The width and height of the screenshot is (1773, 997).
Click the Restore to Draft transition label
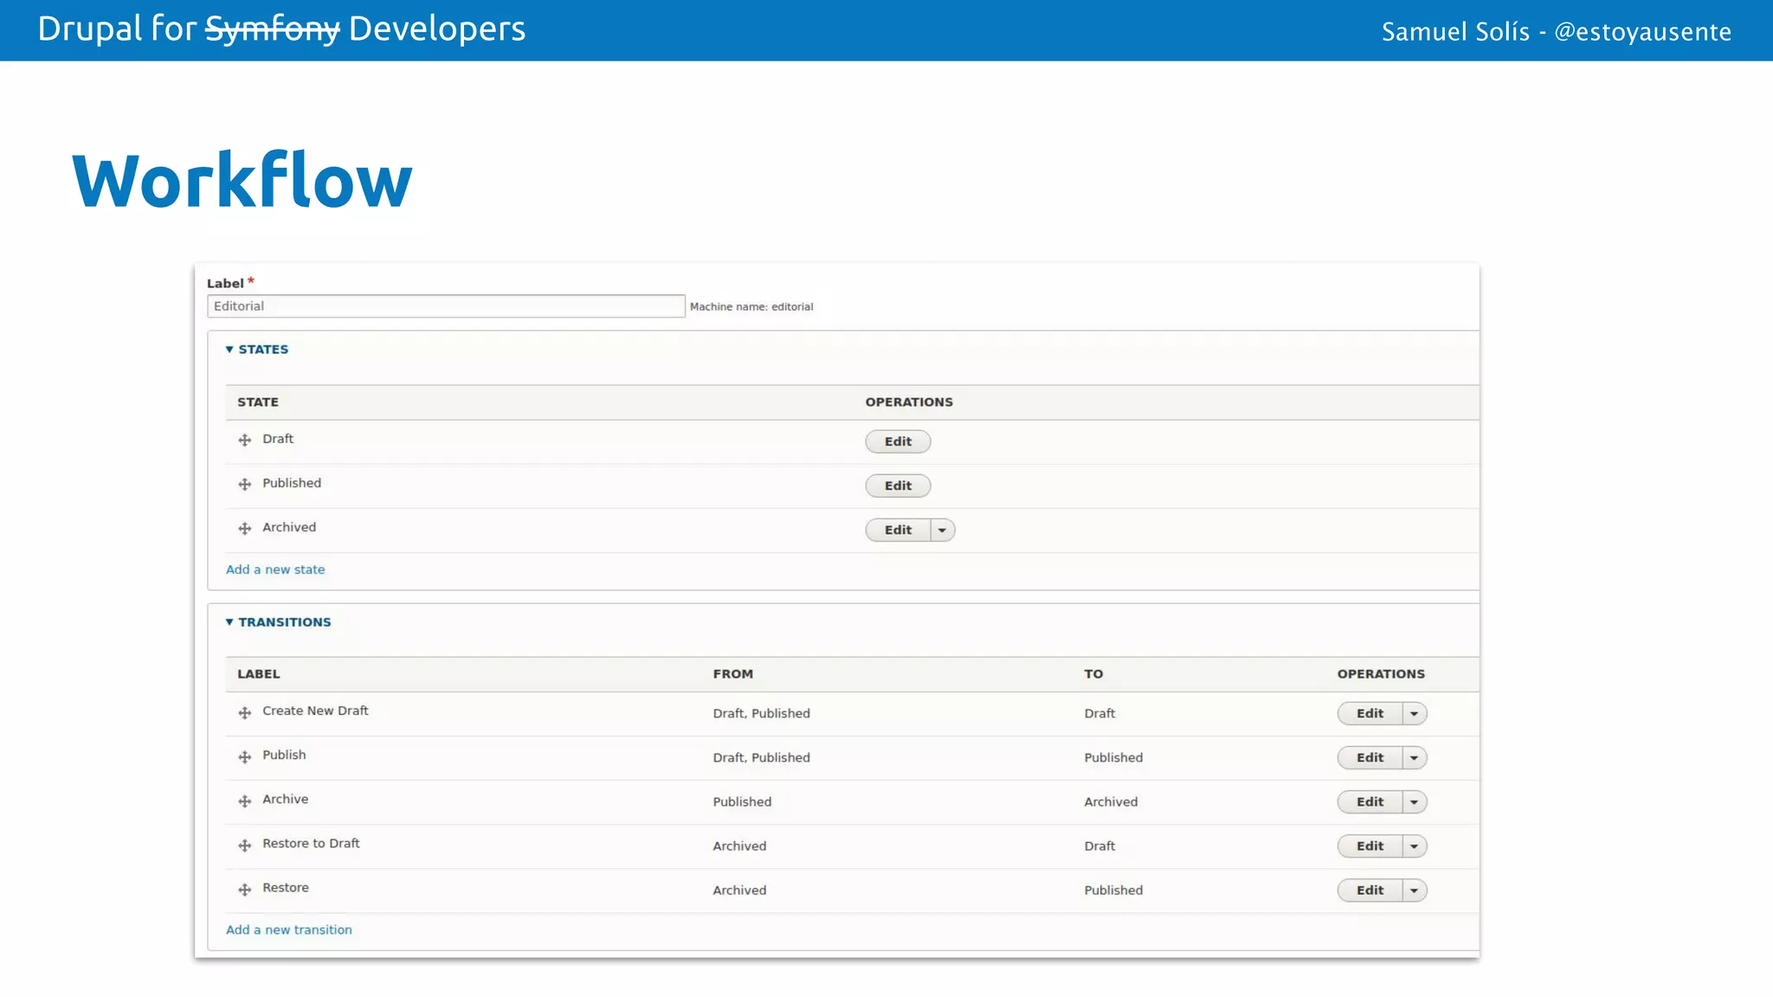pyautogui.click(x=311, y=843)
